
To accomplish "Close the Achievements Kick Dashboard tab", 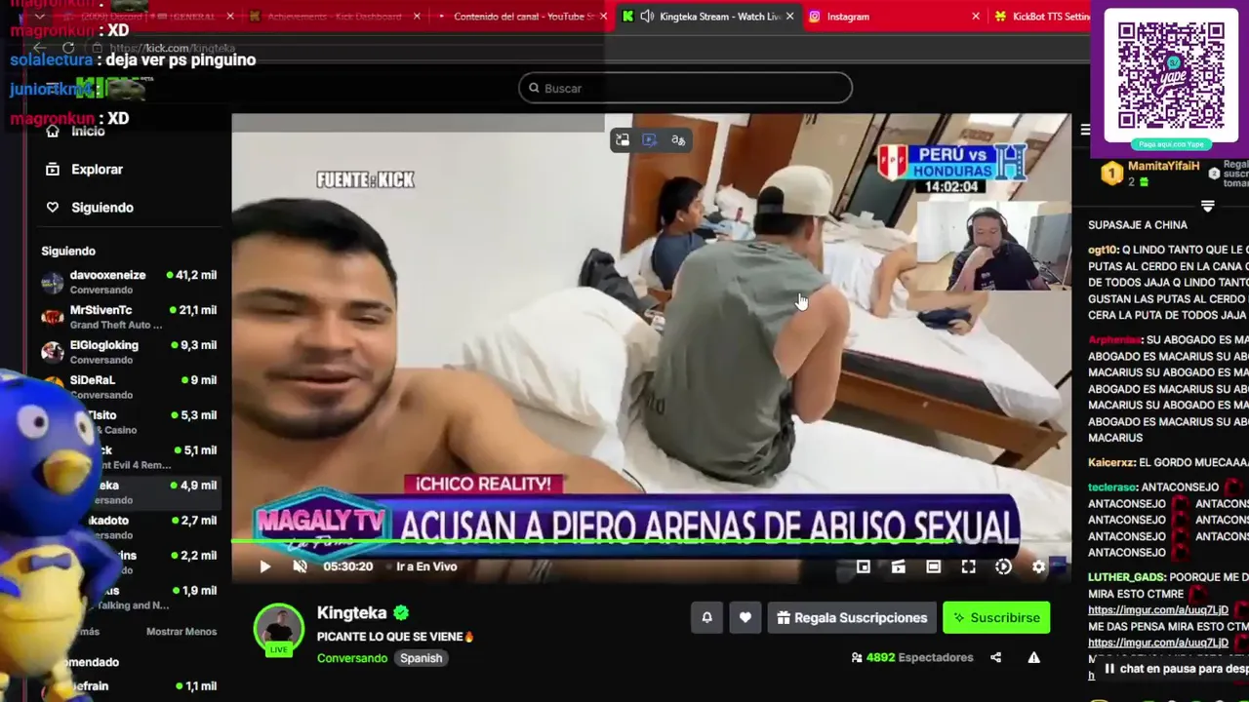I will coord(418,17).
